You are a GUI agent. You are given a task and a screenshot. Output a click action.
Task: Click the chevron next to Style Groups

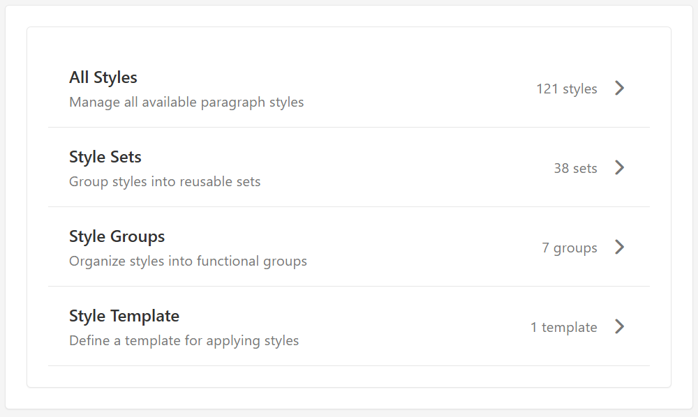620,248
